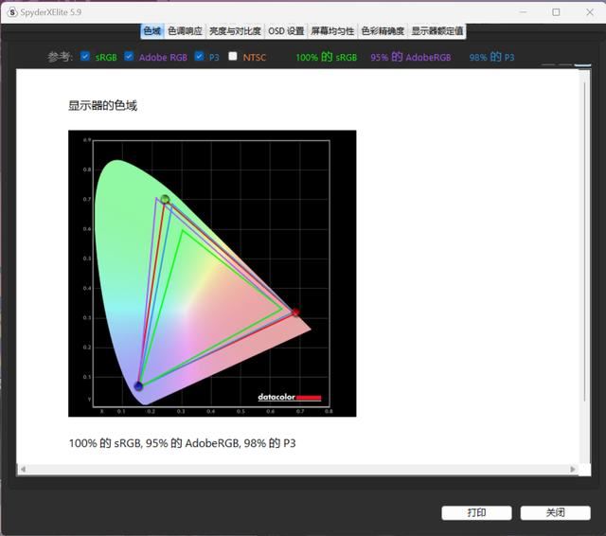
Task: Enable the NTSC reference checkbox
Action: tap(233, 57)
